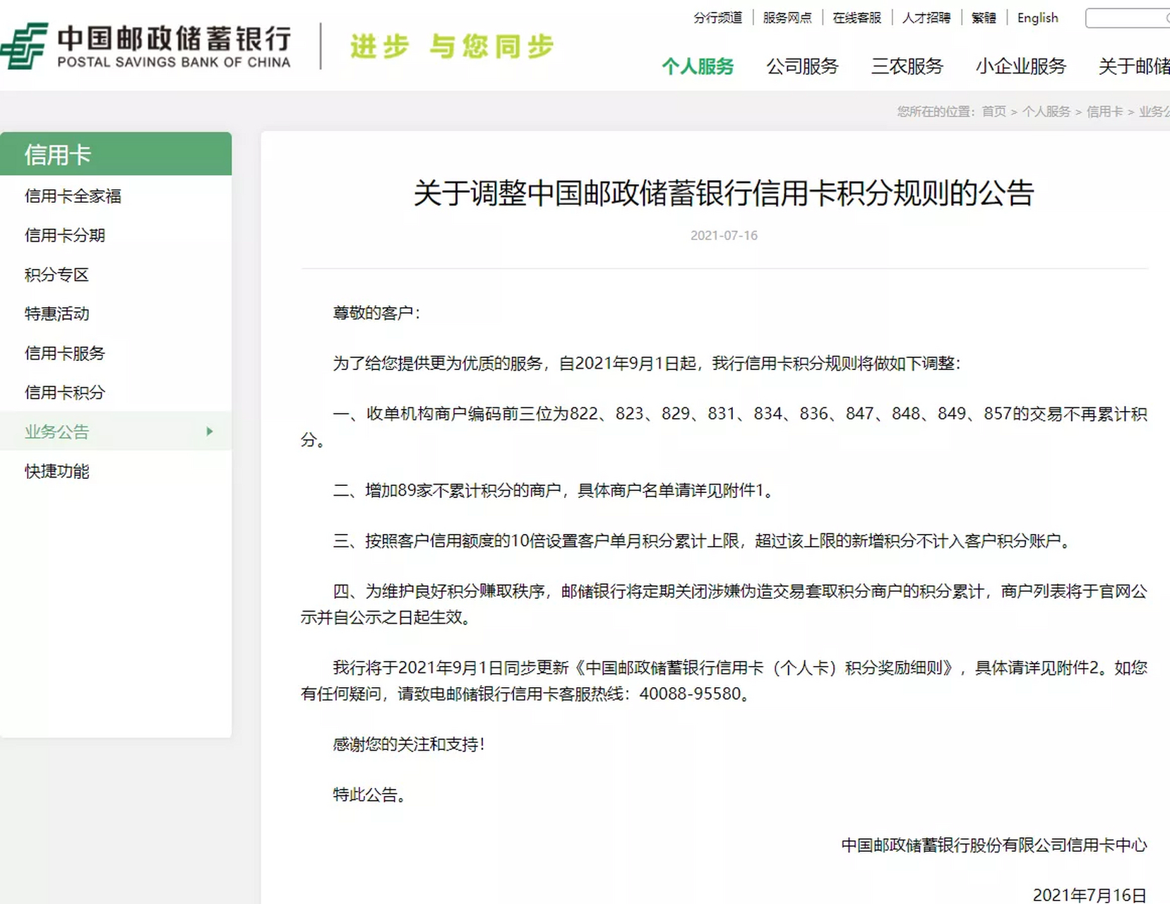Click the search input field

[1128, 18]
